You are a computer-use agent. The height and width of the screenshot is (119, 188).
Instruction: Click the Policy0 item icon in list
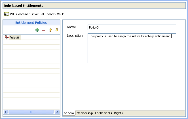[7, 37]
